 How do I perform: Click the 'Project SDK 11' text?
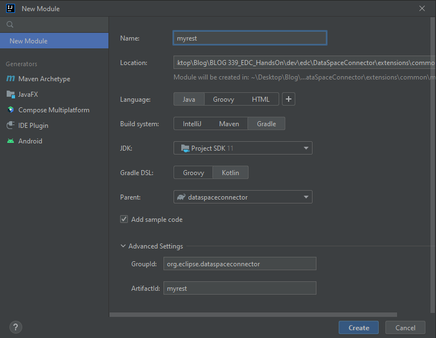click(212, 148)
